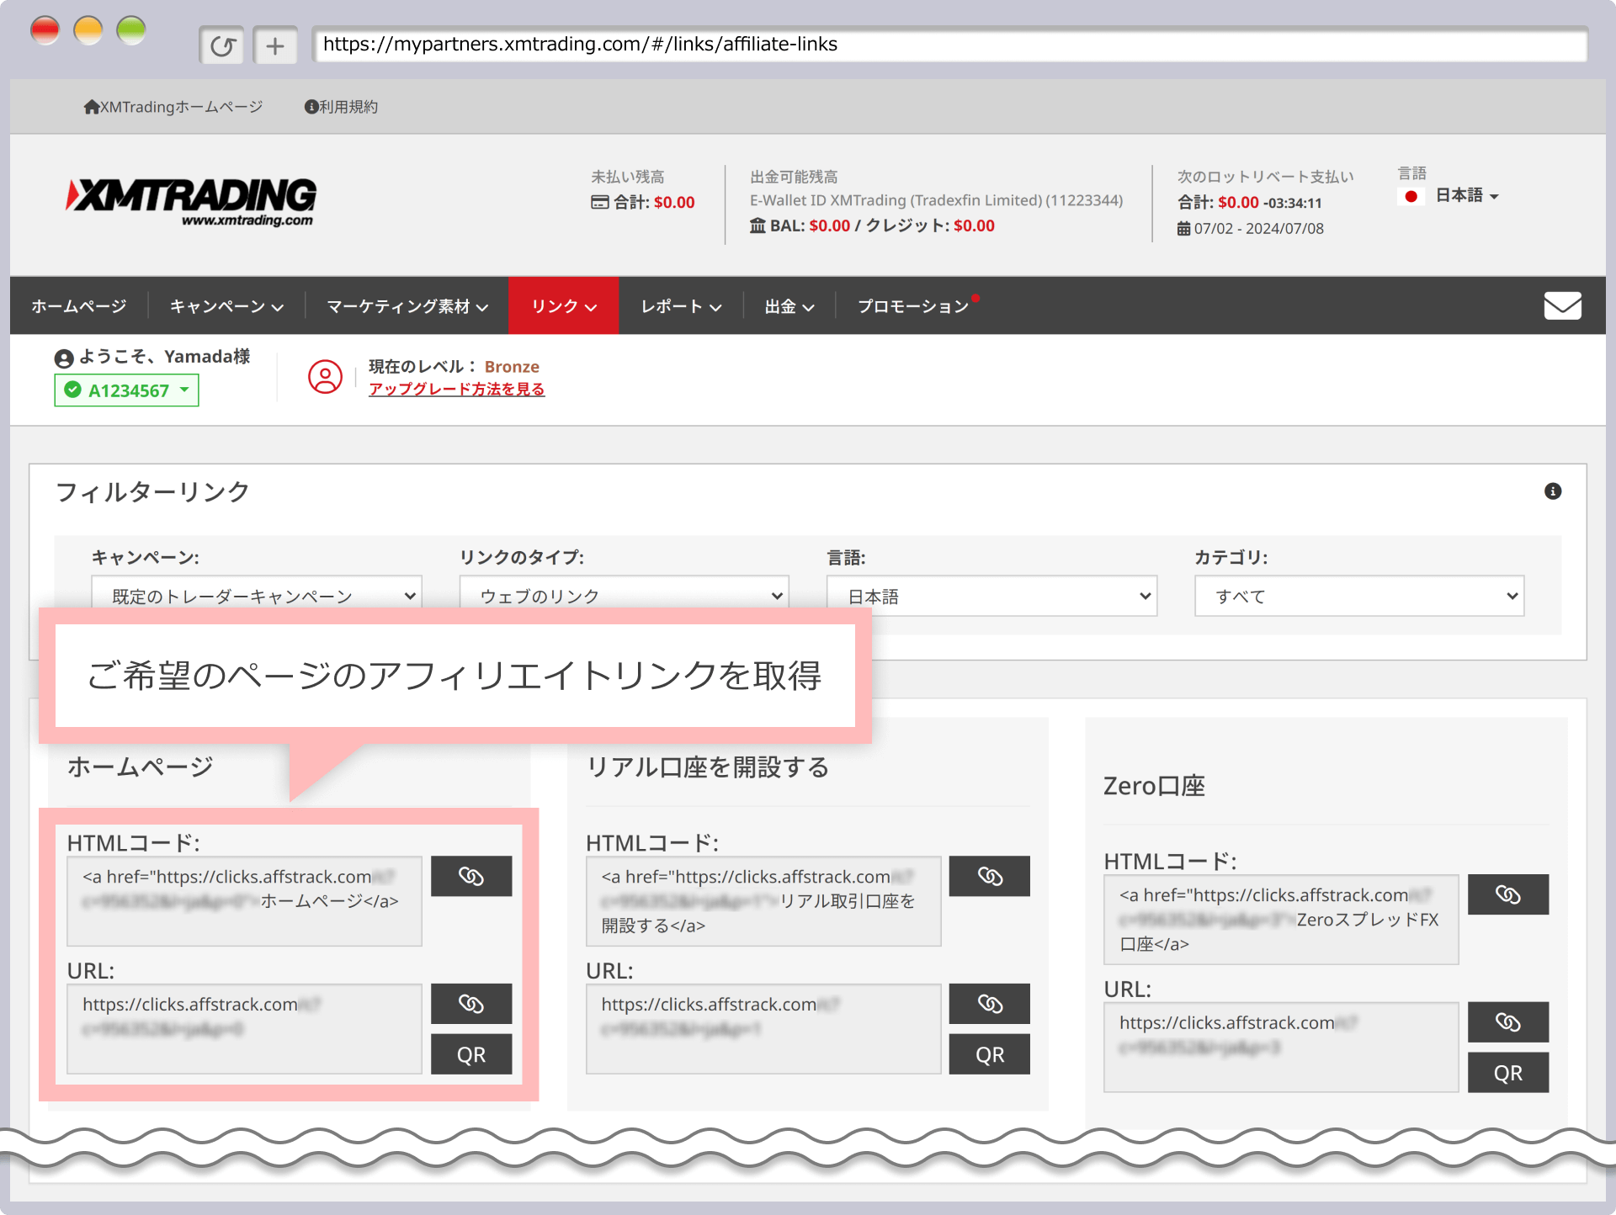The height and width of the screenshot is (1215, 1616).
Task: Click the card icon beside 未払い残高 合計
Action: pos(600,202)
